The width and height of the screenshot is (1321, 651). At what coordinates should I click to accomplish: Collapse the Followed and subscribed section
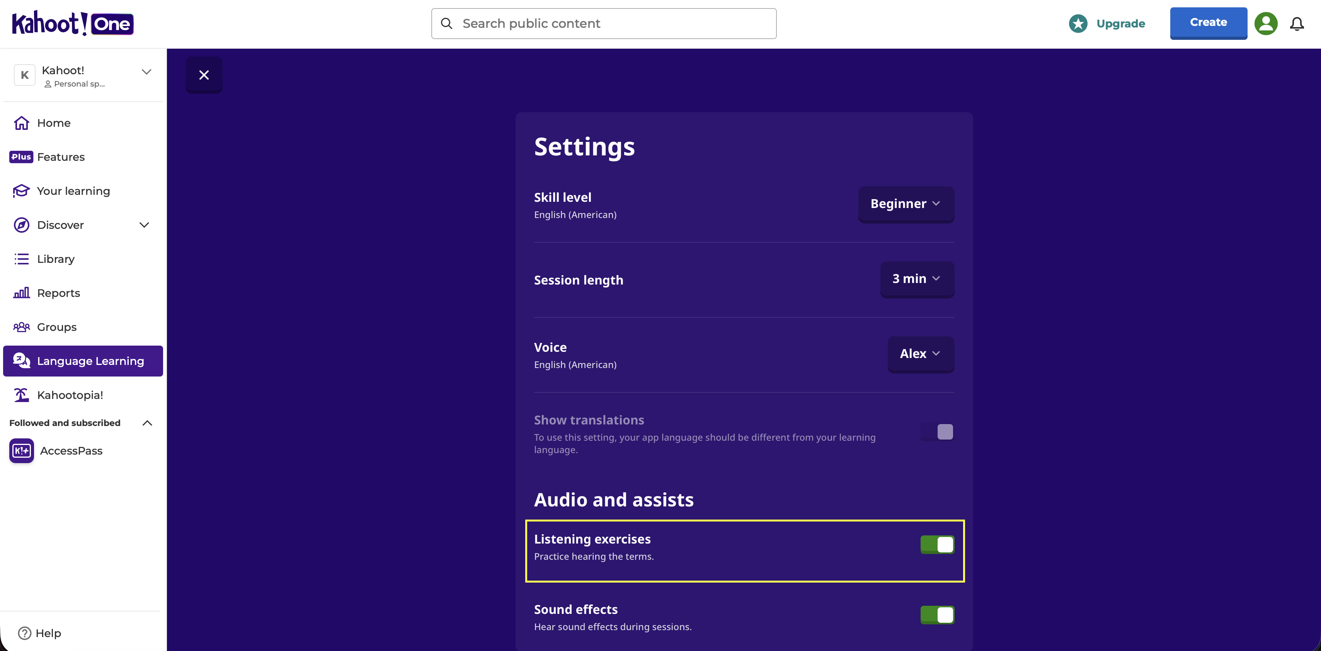147,423
